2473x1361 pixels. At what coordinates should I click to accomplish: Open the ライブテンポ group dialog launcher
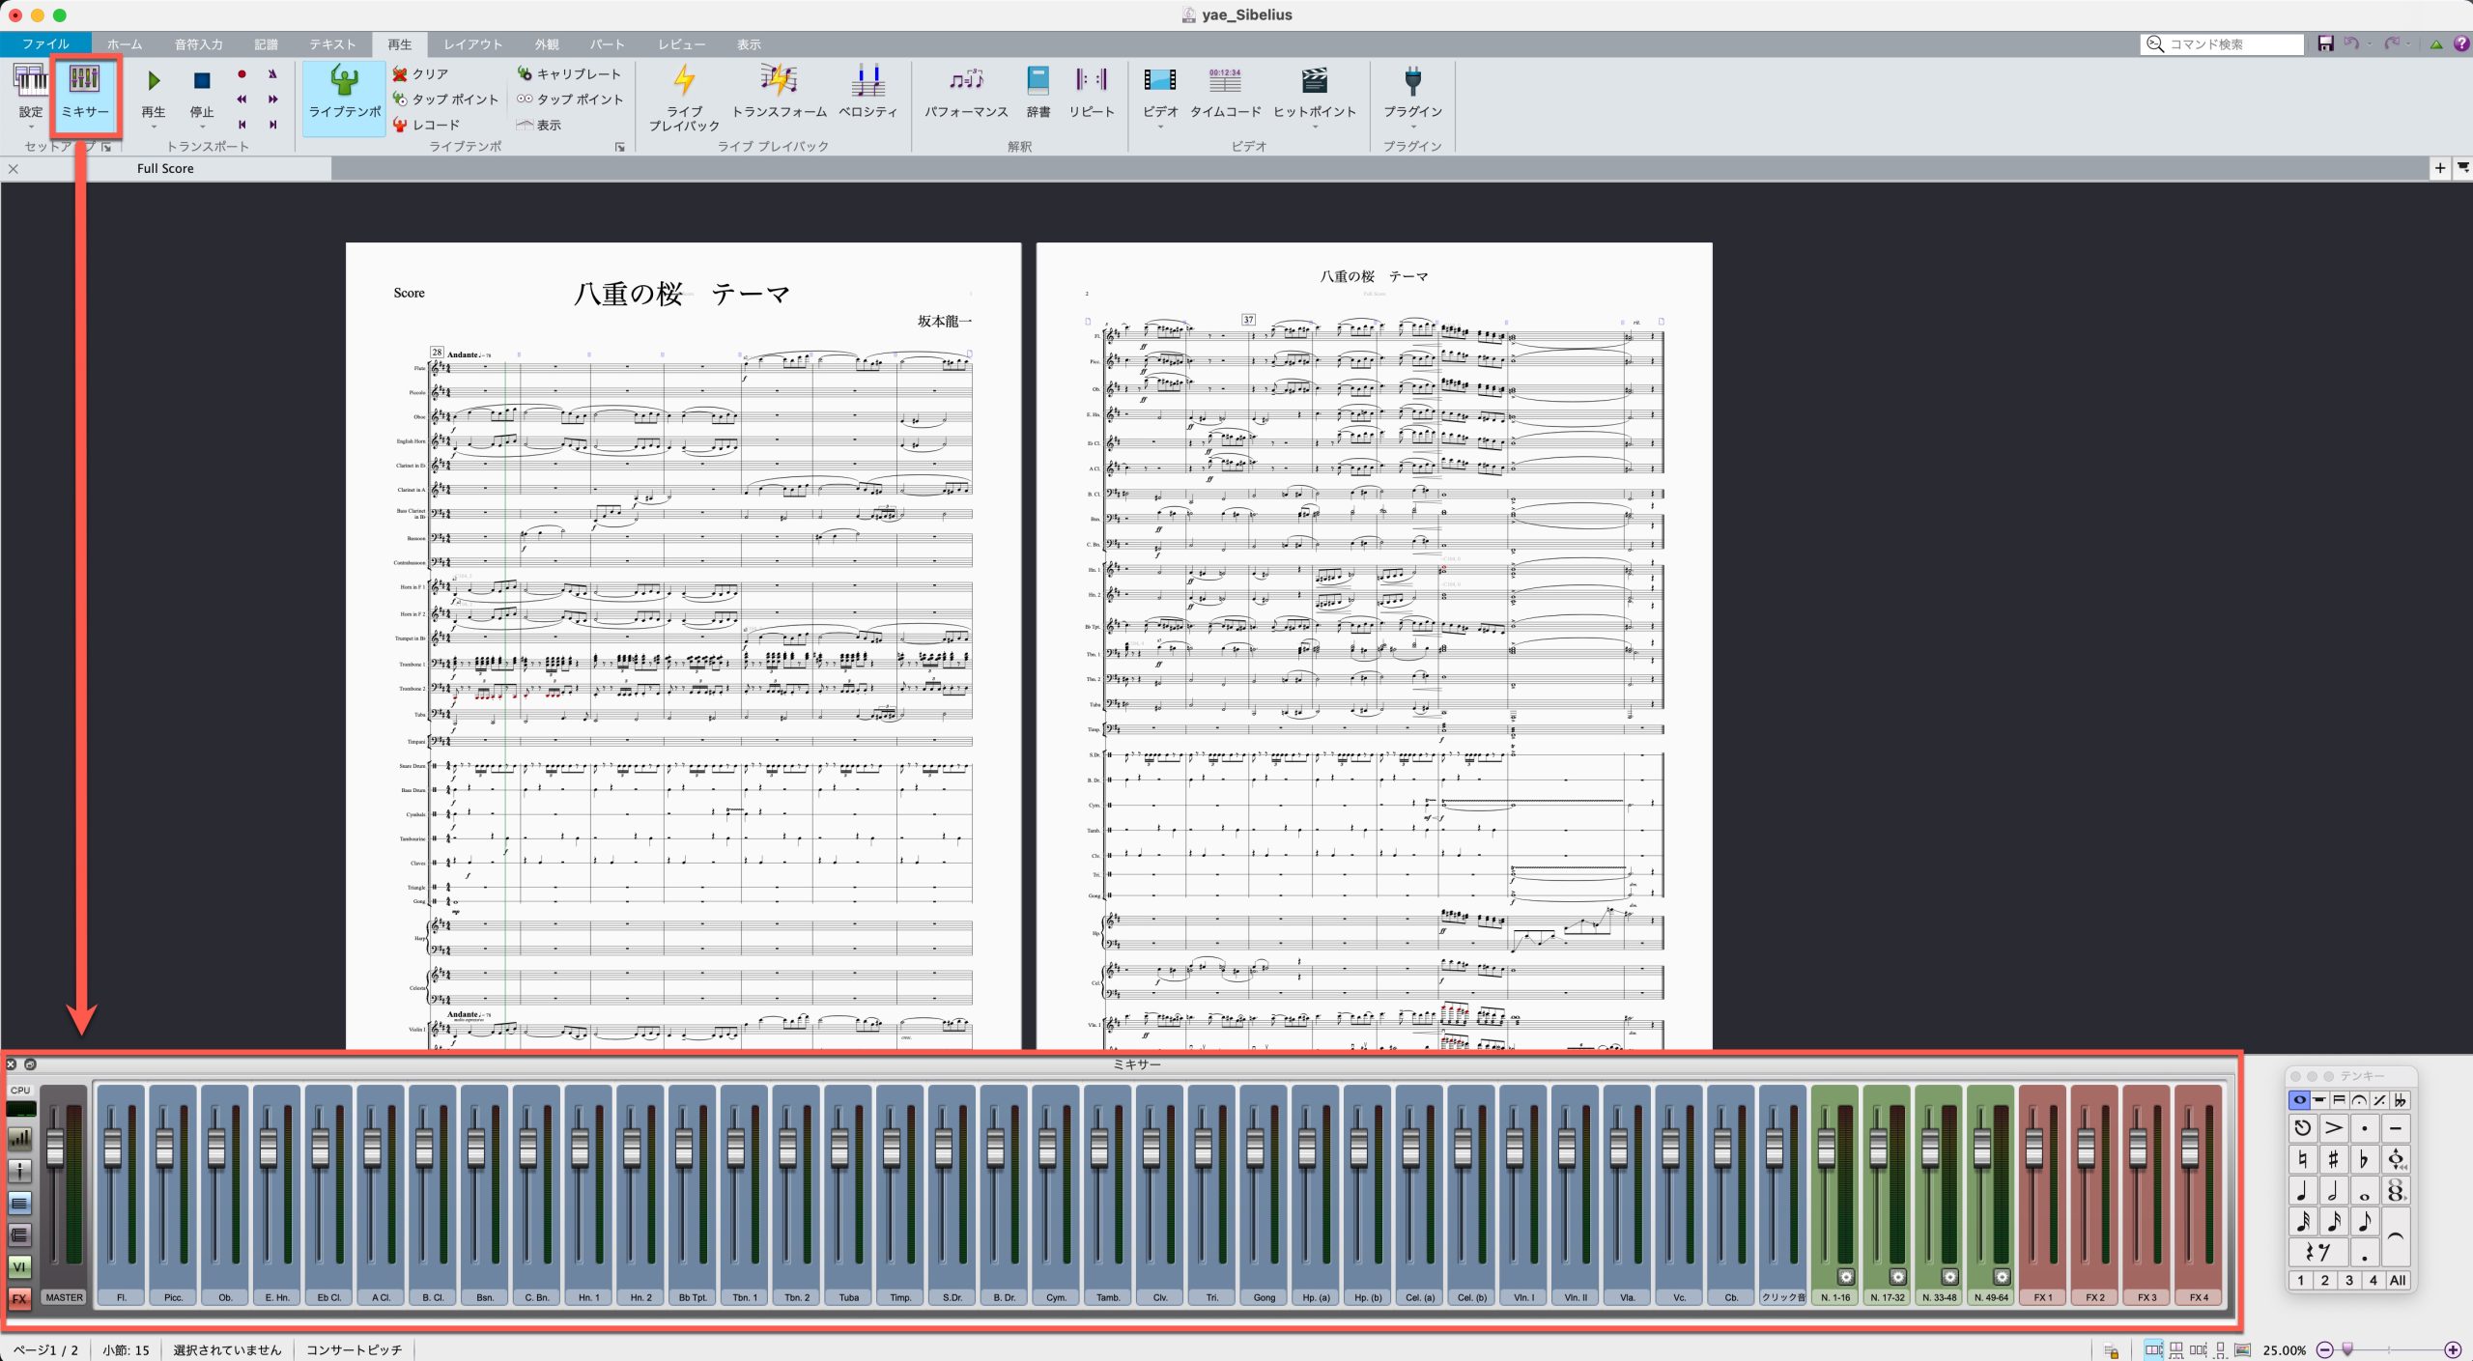620,147
